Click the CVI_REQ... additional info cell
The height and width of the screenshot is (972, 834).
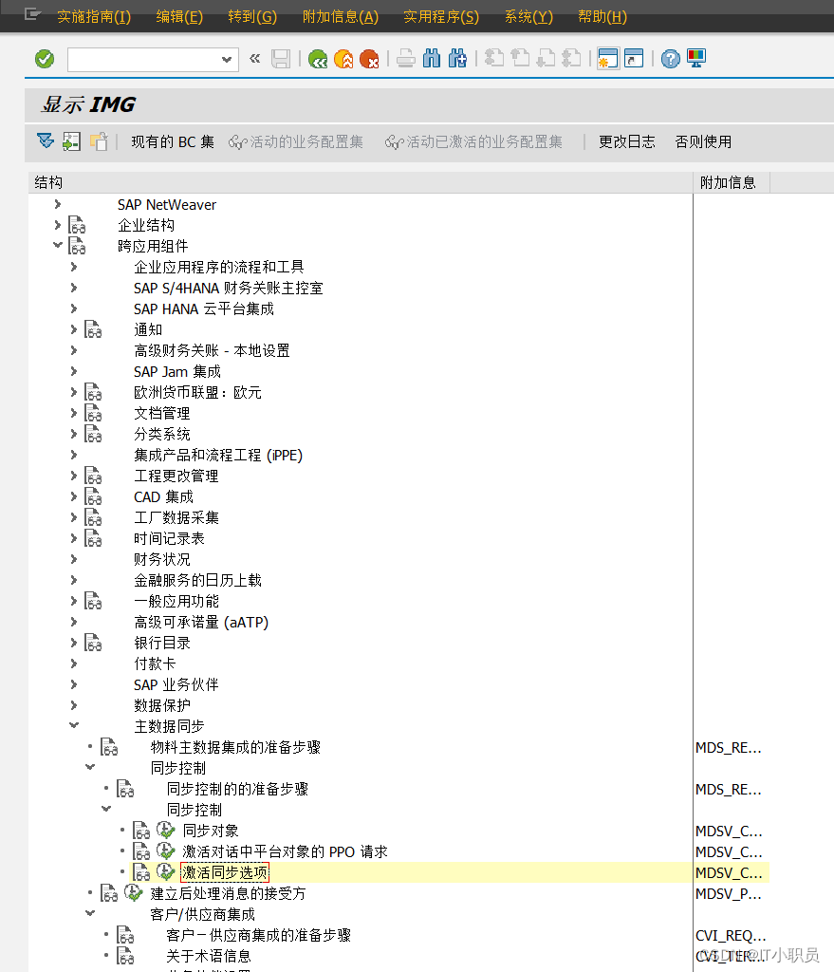pyautogui.click(x=732, y=935)
